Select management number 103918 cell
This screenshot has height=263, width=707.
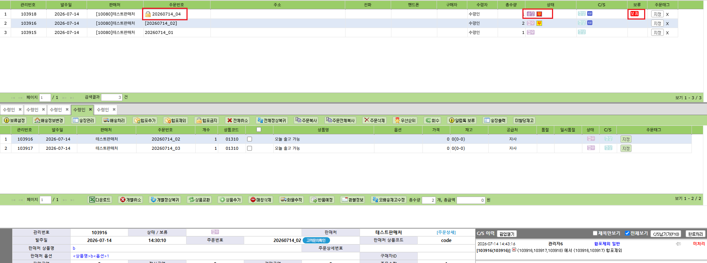28,14
